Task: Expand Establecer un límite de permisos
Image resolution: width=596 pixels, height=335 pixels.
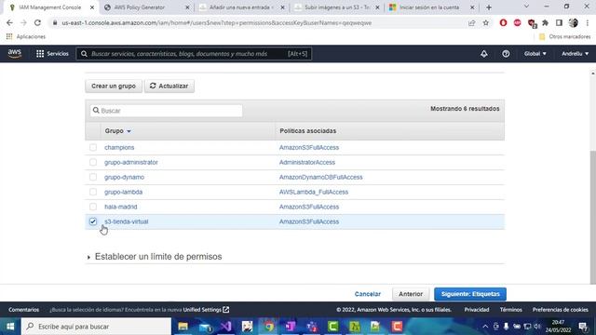Action: point(155,257)
